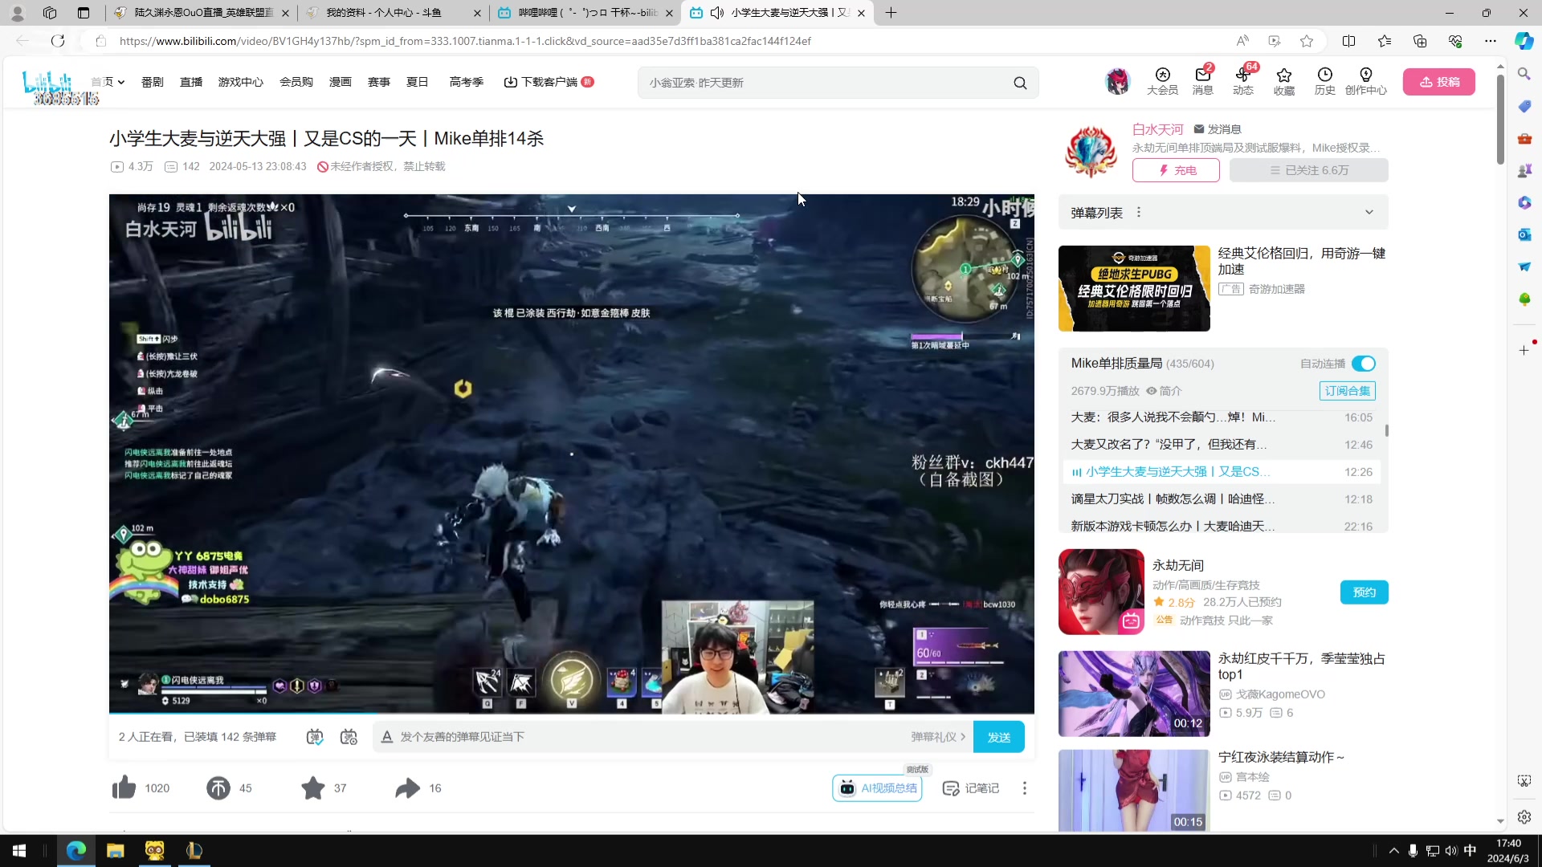Expand 首页 dropdown in navigation
This screenshot has height=867, width=1542.
pos(108,82)
